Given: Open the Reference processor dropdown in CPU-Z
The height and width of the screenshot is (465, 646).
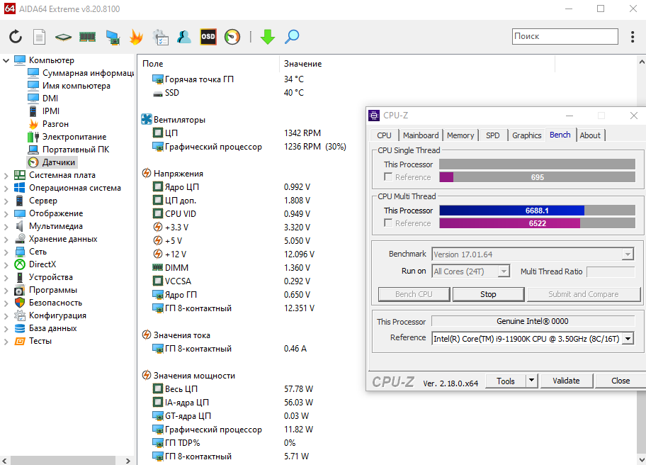Looking at the screenshot, I should [628, 339].
